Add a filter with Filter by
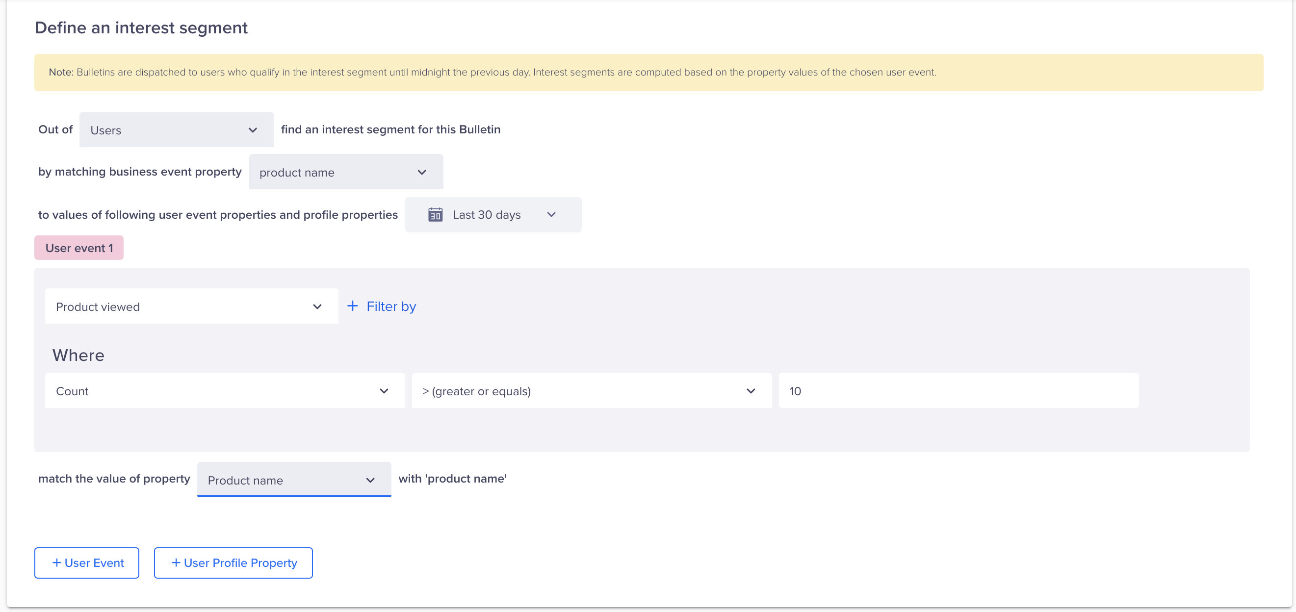Viewport: 1296px width, 612px height. pyautogui.click(x=391, y=306)
